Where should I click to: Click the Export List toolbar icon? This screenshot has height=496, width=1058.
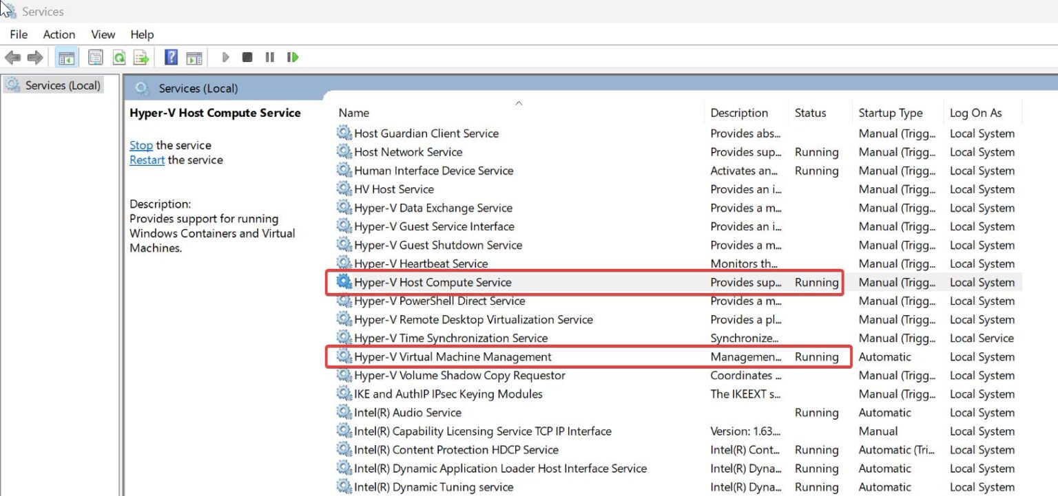pos(141,57)
